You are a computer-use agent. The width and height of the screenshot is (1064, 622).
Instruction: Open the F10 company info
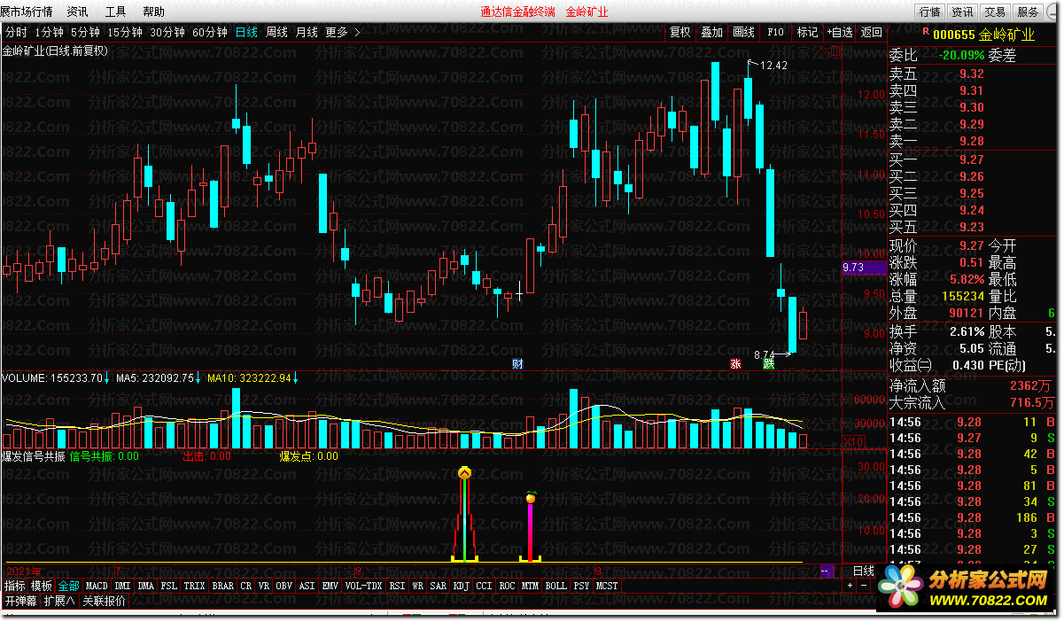775,32
